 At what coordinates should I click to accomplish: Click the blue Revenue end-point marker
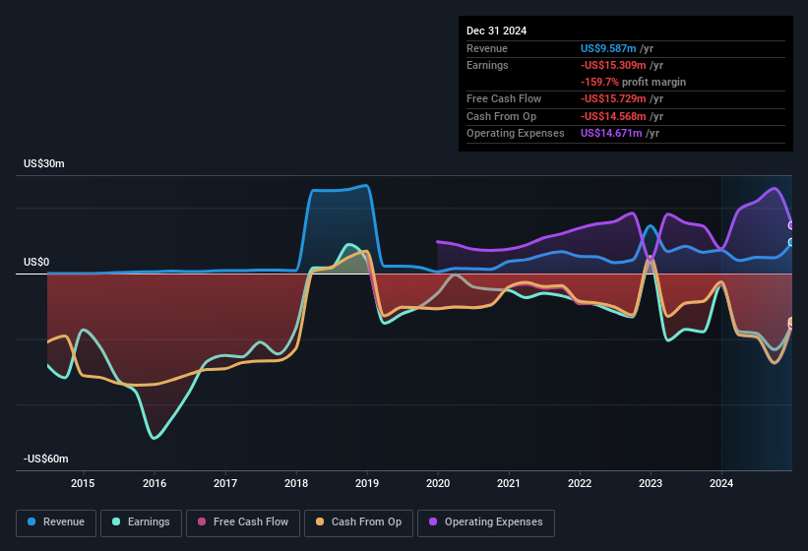coord(791,242)
